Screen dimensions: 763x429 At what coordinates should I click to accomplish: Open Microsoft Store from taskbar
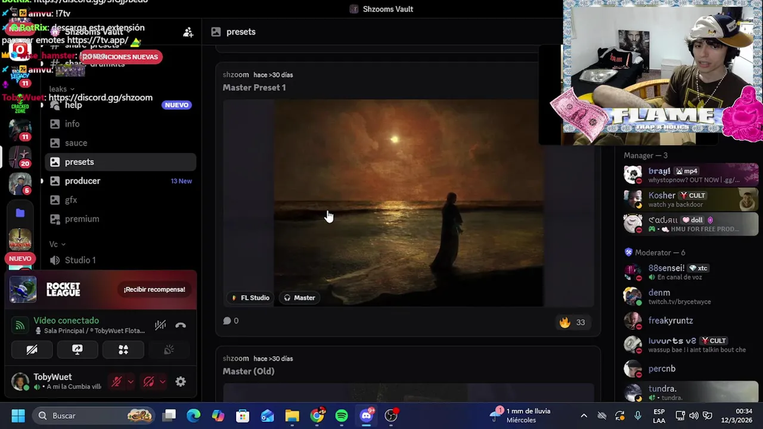tap(243, 416)
